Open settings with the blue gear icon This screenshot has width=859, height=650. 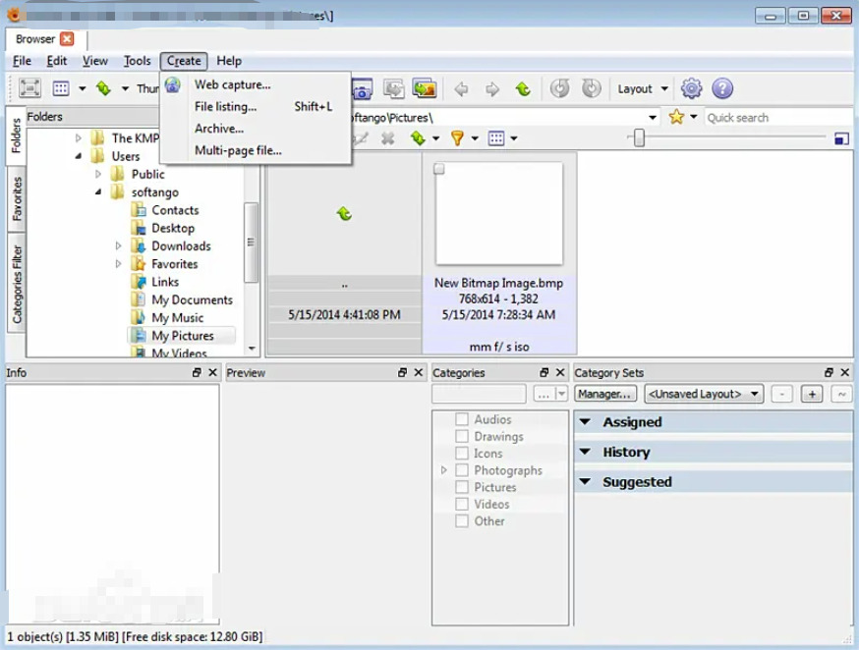tap(692, 88)
